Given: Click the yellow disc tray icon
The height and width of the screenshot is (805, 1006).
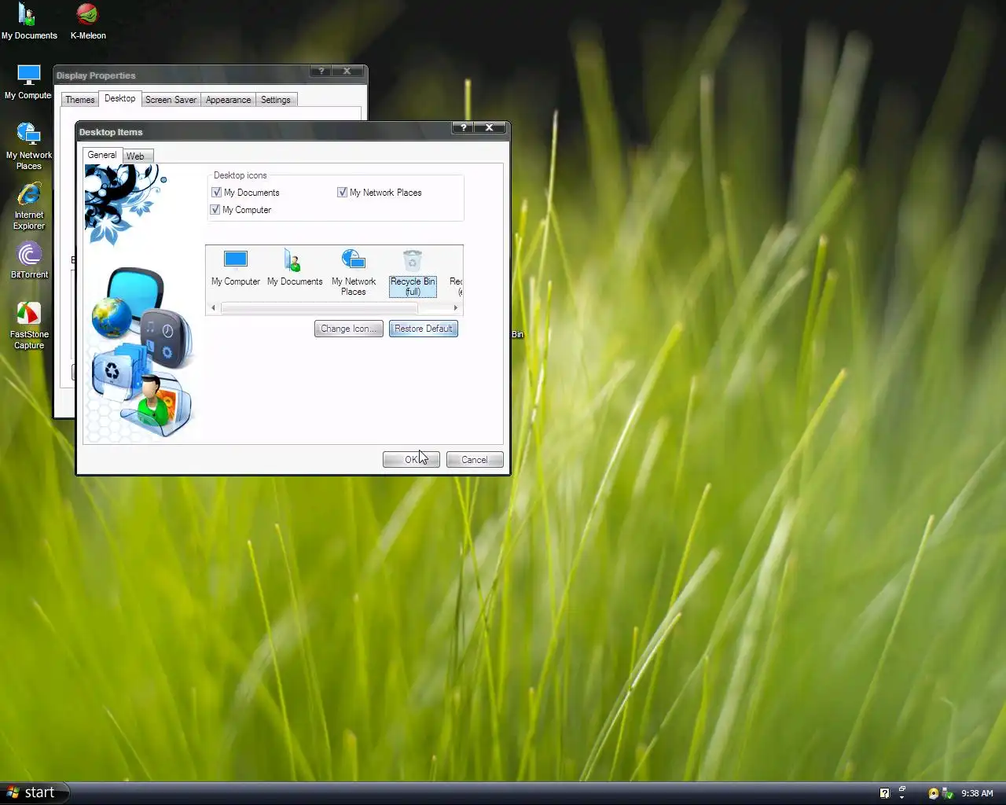Looking at the screenshot, I should tap(934, 793).
